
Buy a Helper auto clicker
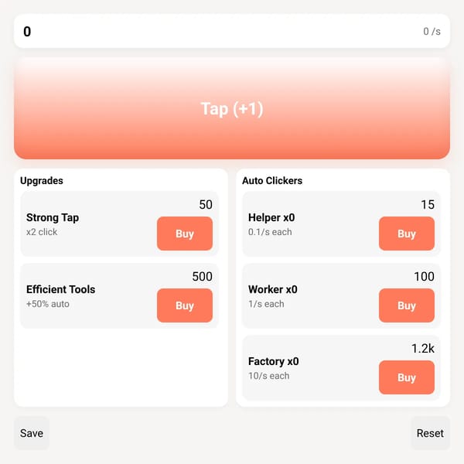pyautogui.click(x=407, y=234)
